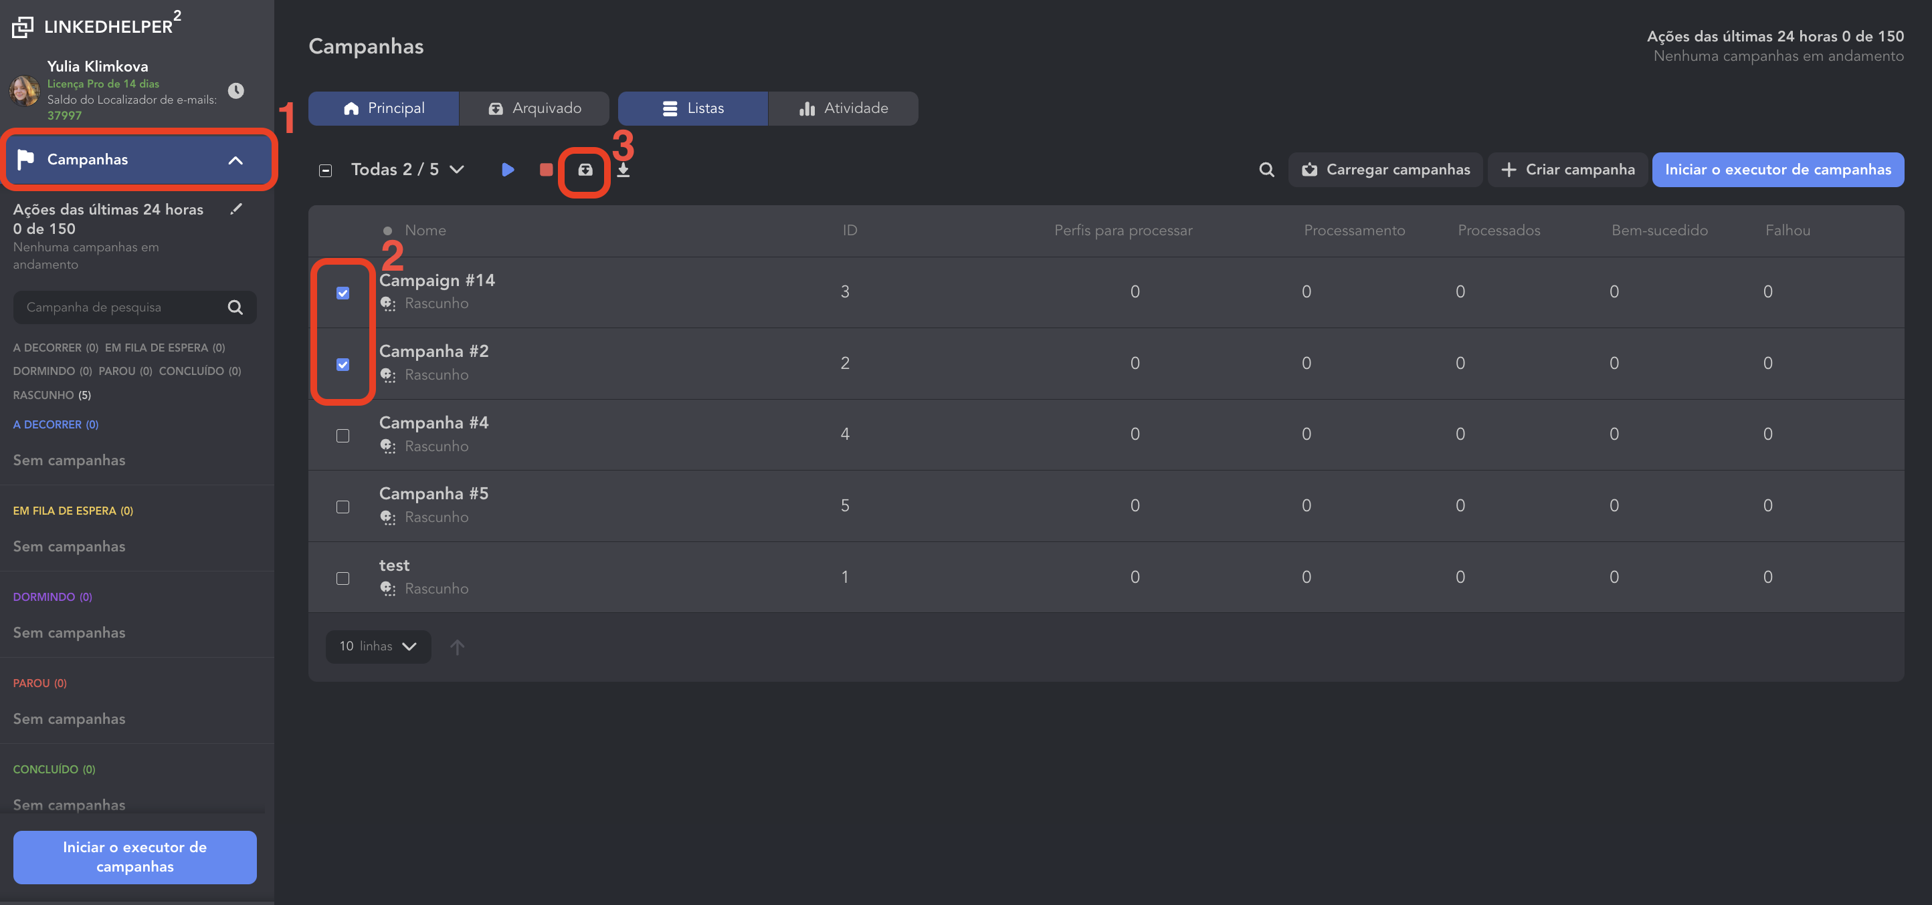Click the download campaigns icon

click(x=623, y=170)
